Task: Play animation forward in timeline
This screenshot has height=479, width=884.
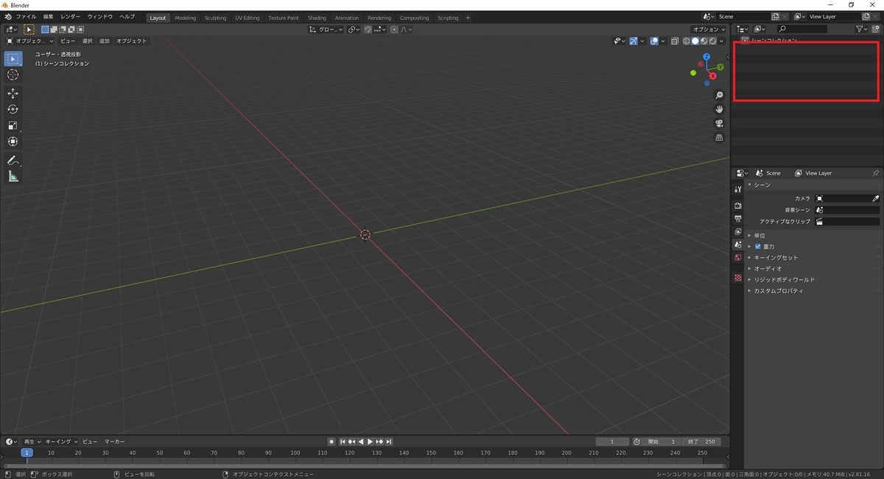Action: click(370, 441)
